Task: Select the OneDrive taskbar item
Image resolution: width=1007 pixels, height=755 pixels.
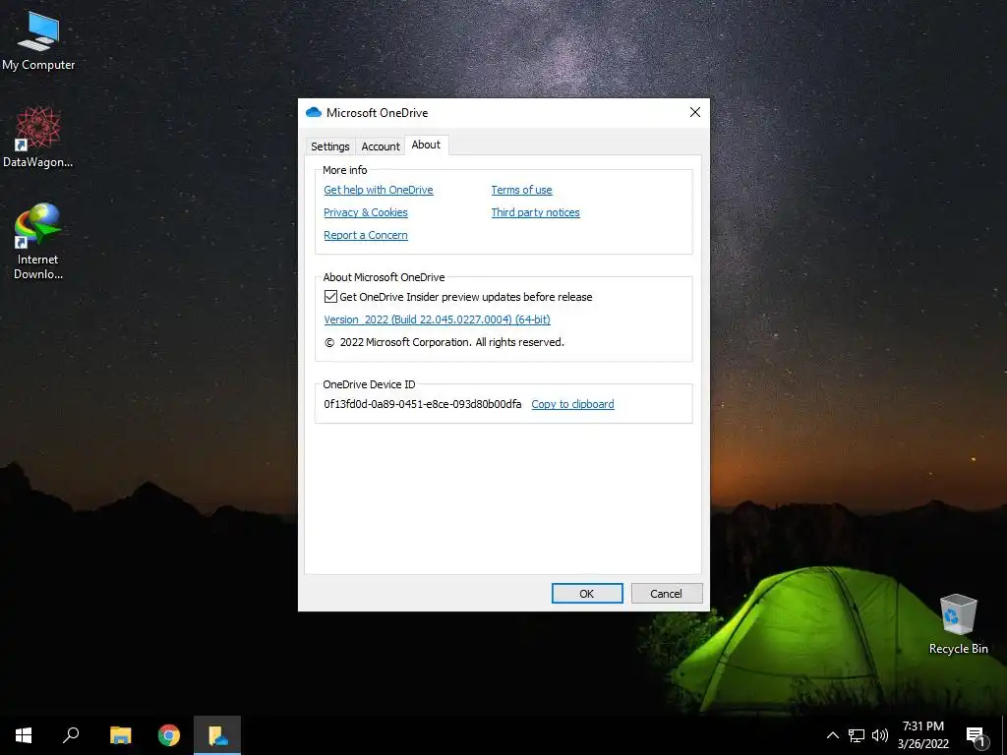Action: [x=217, y=735]
